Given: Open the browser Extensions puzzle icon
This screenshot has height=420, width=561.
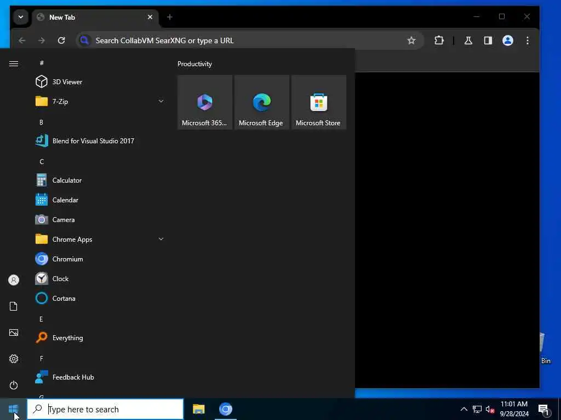Looking at the screenshot, I should [x=439, y=40].
